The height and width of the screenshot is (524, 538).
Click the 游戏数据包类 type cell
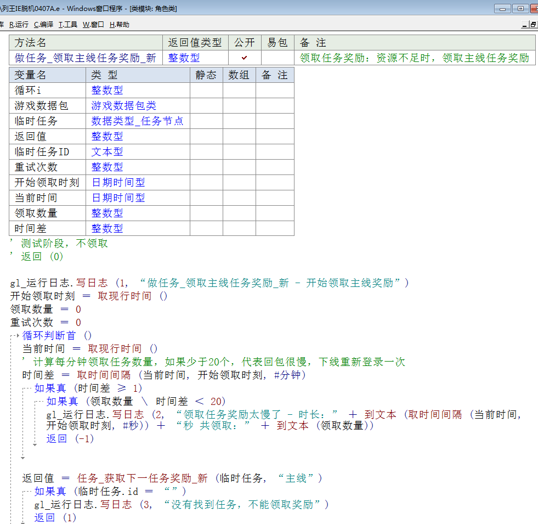point(123,106)
